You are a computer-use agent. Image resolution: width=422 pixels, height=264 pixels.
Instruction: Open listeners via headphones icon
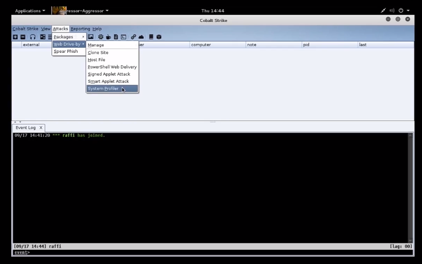33,37
